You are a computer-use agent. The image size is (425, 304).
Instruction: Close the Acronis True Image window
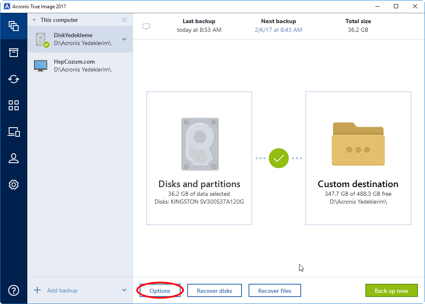[415, 6]
